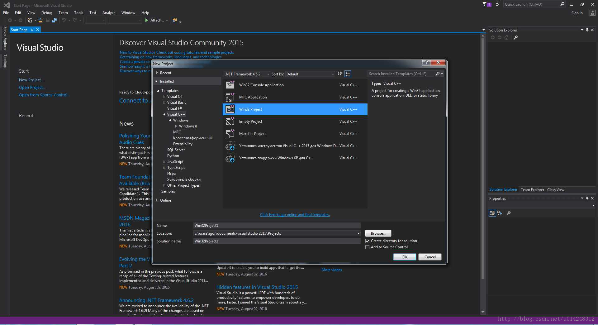Viewport: 598px width, 325px height.
Task: Click the Start Page vertical scrollbar
Action: [483, 159]
